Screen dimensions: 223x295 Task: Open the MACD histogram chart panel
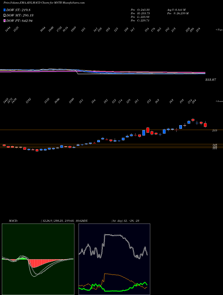pos(38,259)
